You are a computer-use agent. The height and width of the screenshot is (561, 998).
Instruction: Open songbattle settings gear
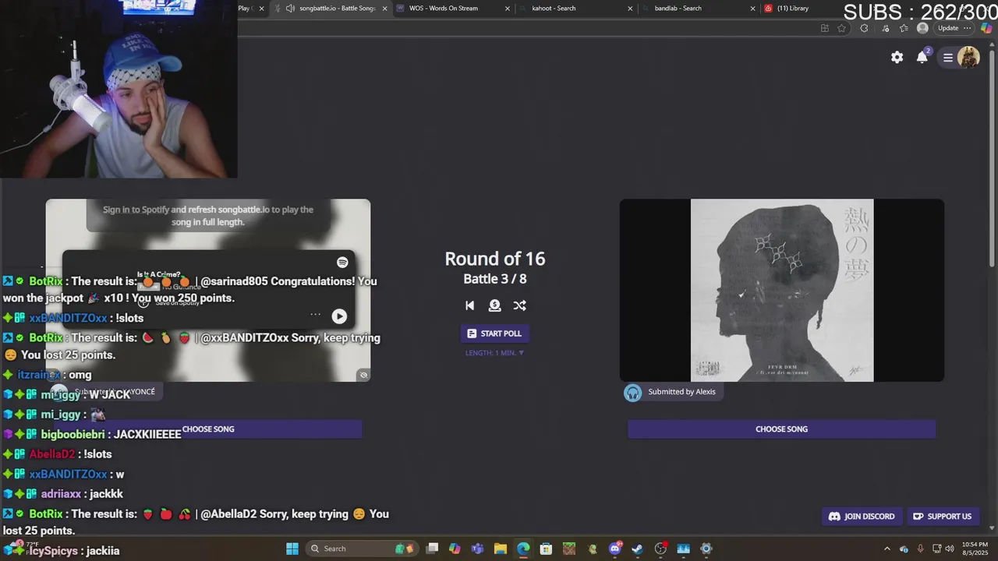point(897,57)
